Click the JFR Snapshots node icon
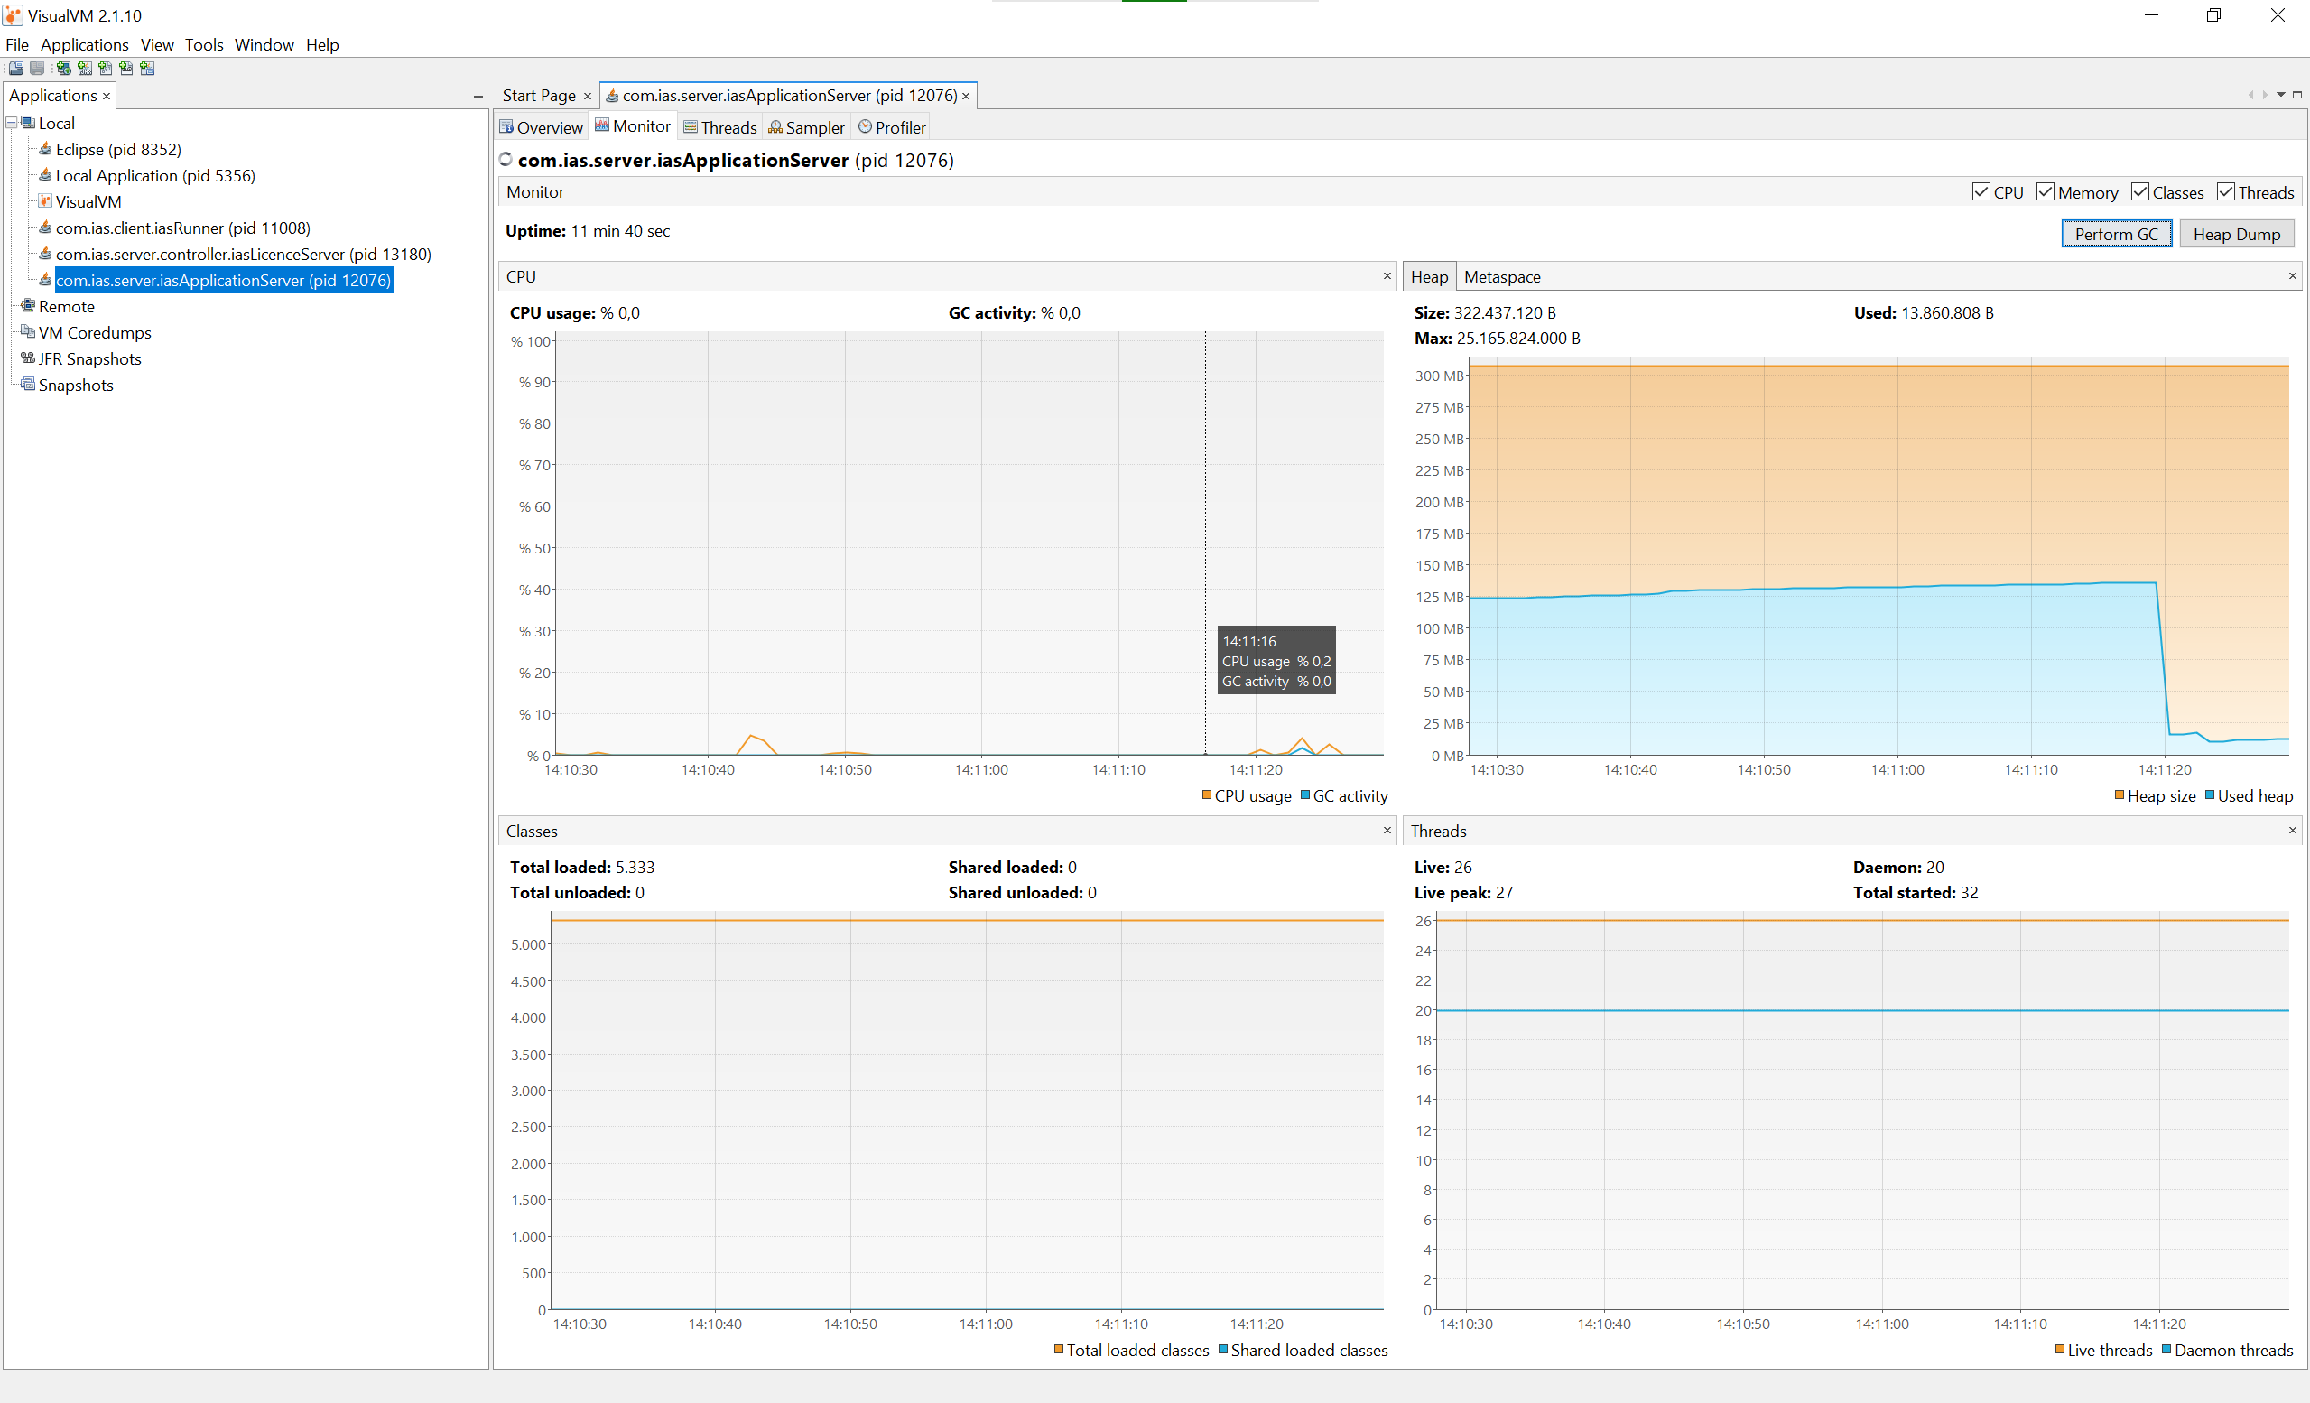Viewport: 2310px width, 1403px height. click(x=28, y=359)
